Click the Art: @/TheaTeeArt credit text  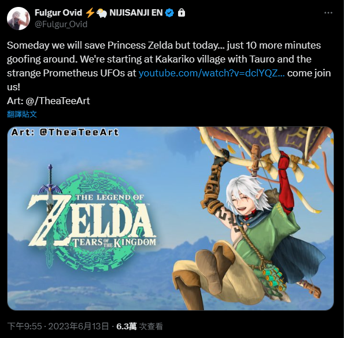49,101
